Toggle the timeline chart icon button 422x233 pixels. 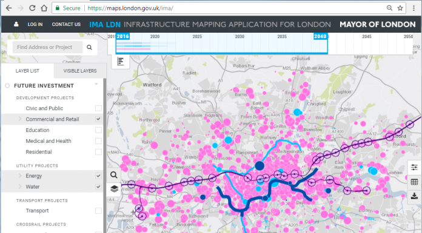pyautogui.click(x=120, y=62)
